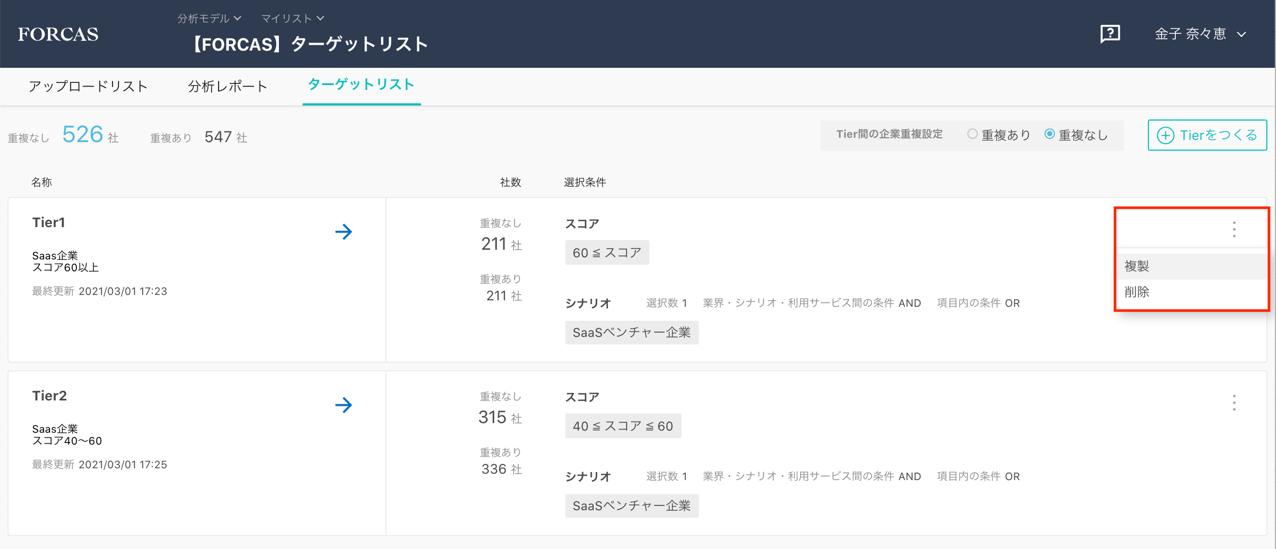Expand マイリスト dropdown
This screenshot has height=549, width=1276.
[292, 18]
